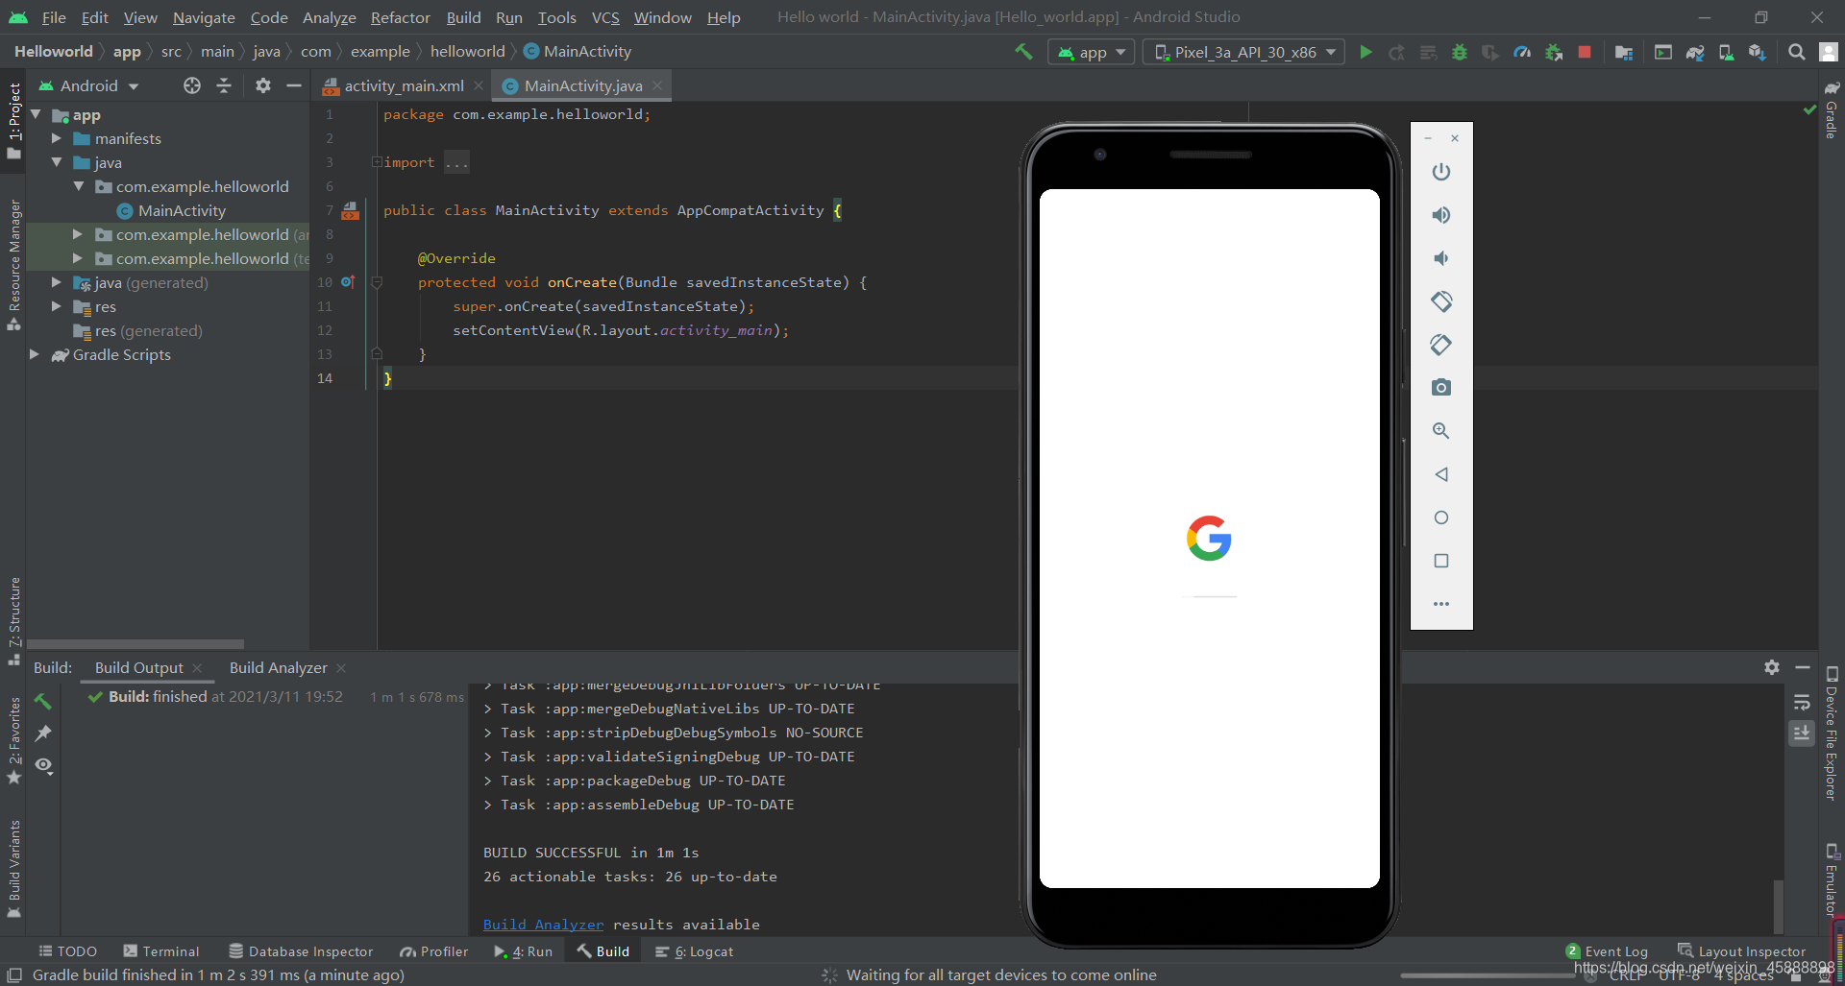This screenshot has height=986, width=1845.
Task: Open emulator extended controls (three dots)
Action: point(1441,604)
